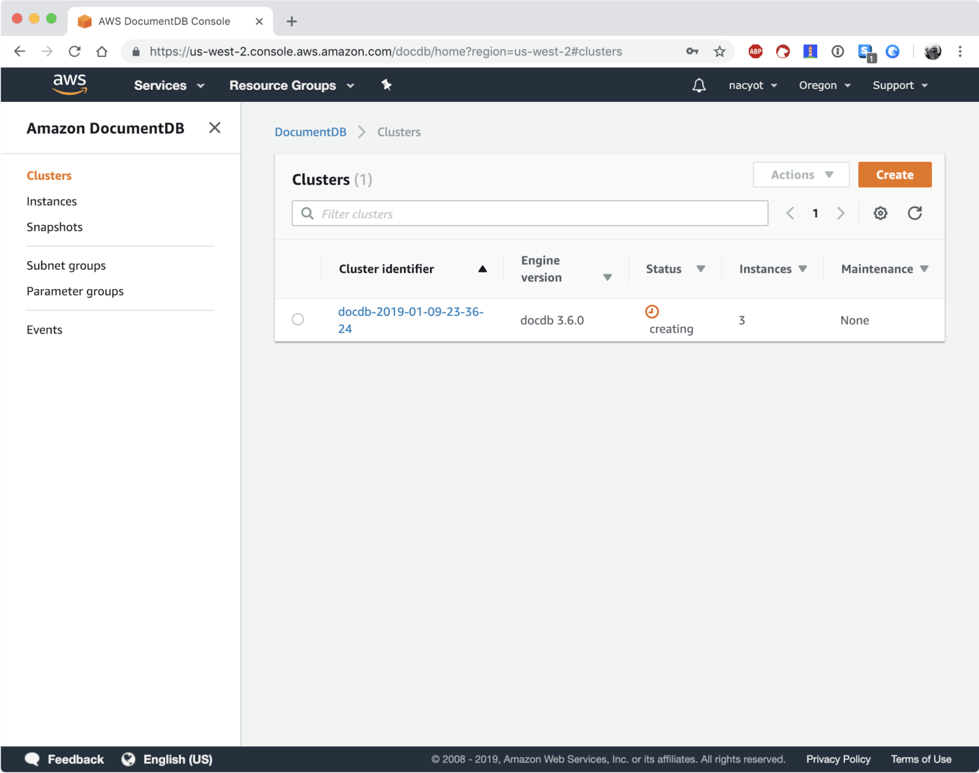Image resolution: width=979 pixels, height=773 pixels.
Task: Click the Feedback button in footer
Action: 64,759
